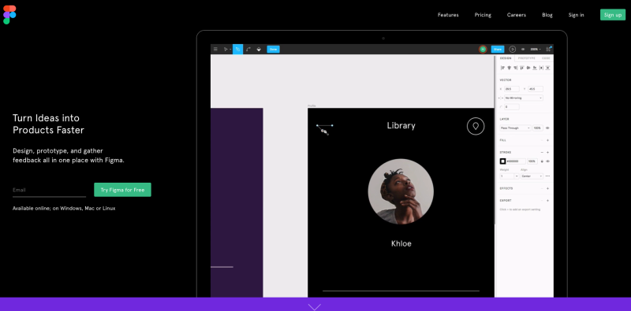Select the Paint Bucket tool
Viewport: 631px width, 311px height.
(x=259, y=49)
